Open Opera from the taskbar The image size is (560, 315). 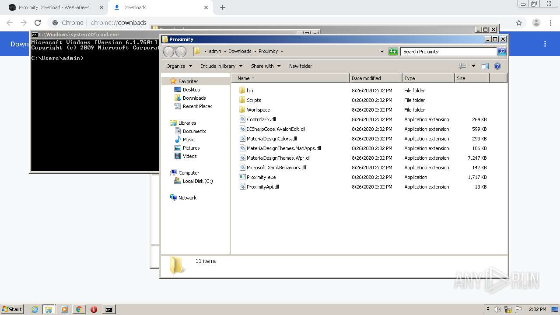94,309
